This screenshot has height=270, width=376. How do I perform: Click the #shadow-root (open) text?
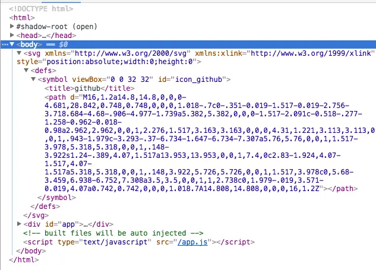(57, 26)
